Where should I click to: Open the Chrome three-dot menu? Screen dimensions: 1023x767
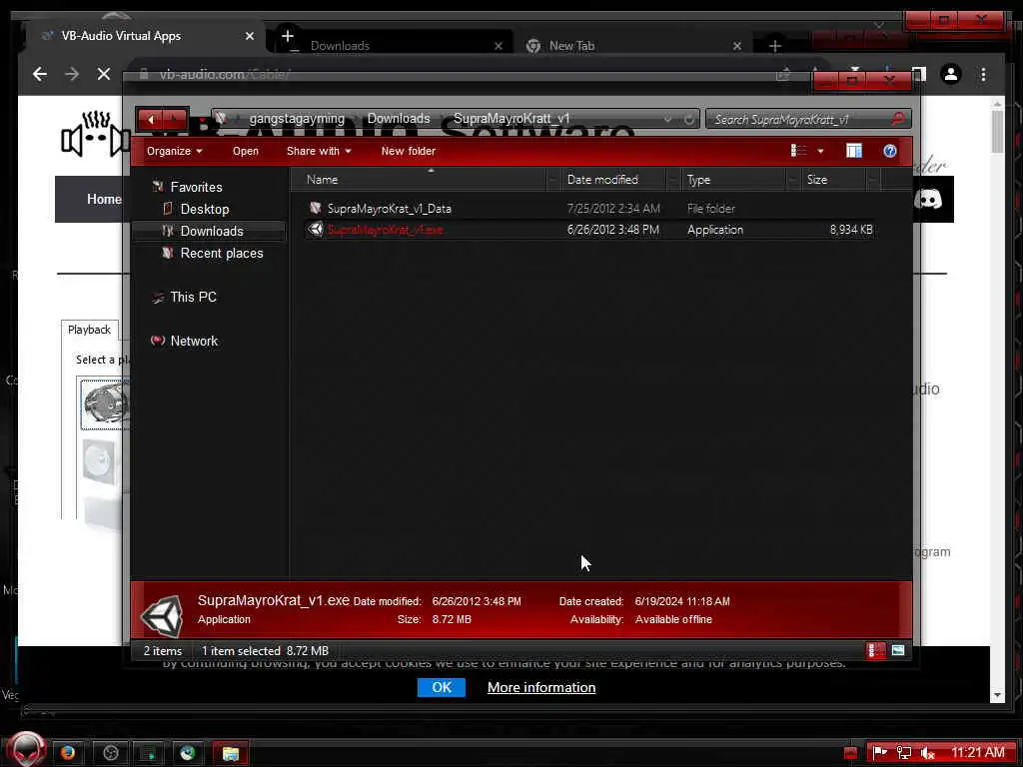click(x=983, y=74)
